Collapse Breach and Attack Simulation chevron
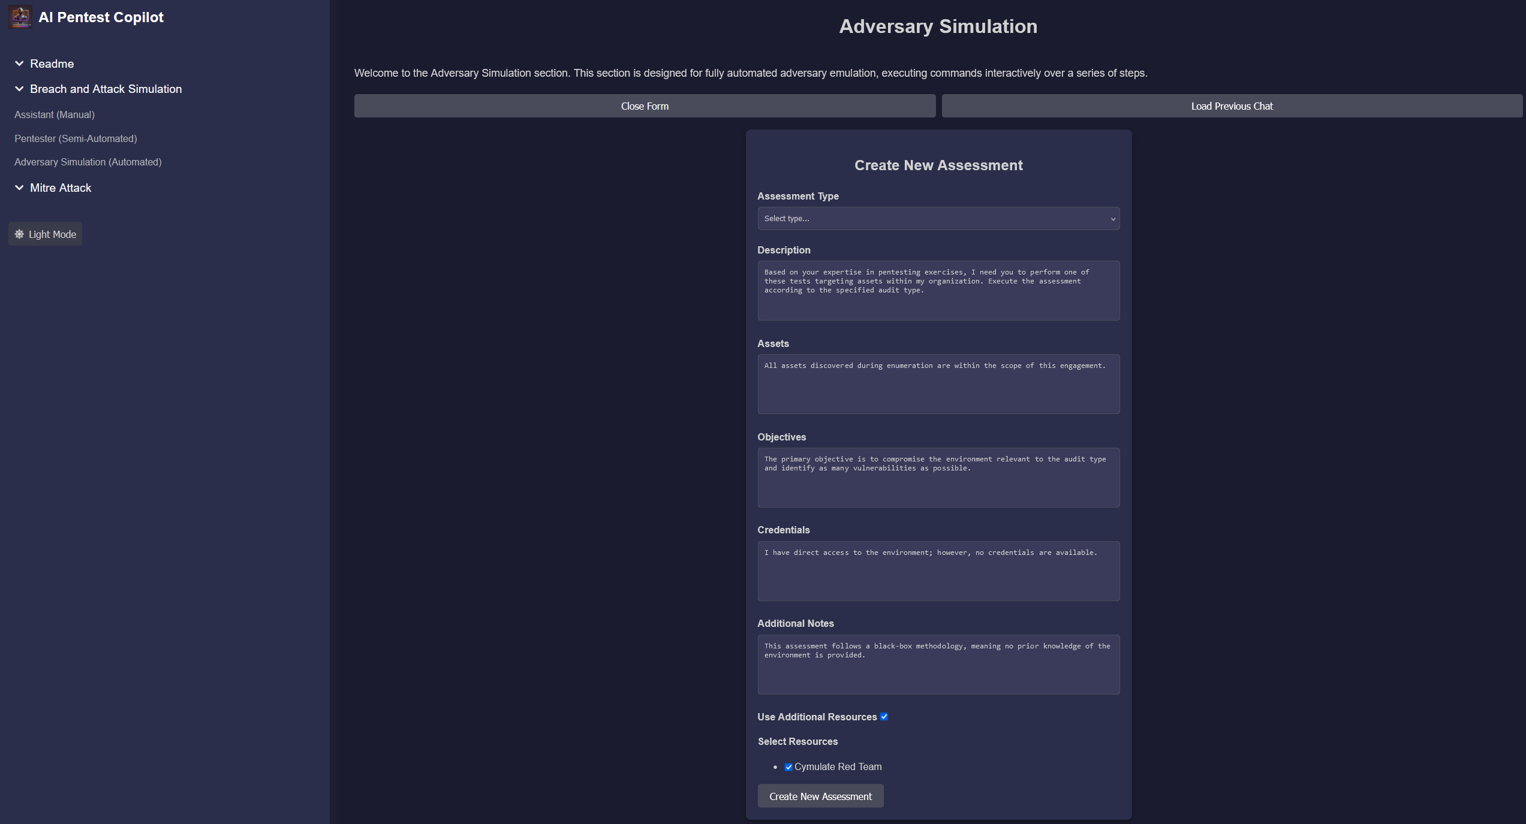The image size is (1526, 824). coord(19,89)
